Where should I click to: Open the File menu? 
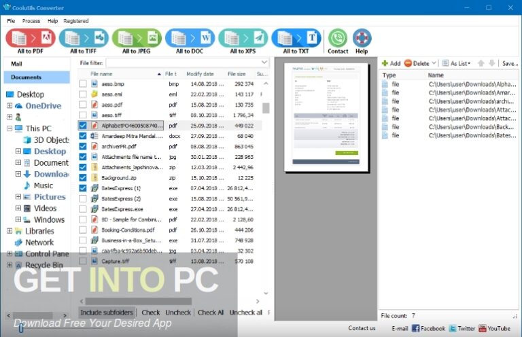click(11, 21)
